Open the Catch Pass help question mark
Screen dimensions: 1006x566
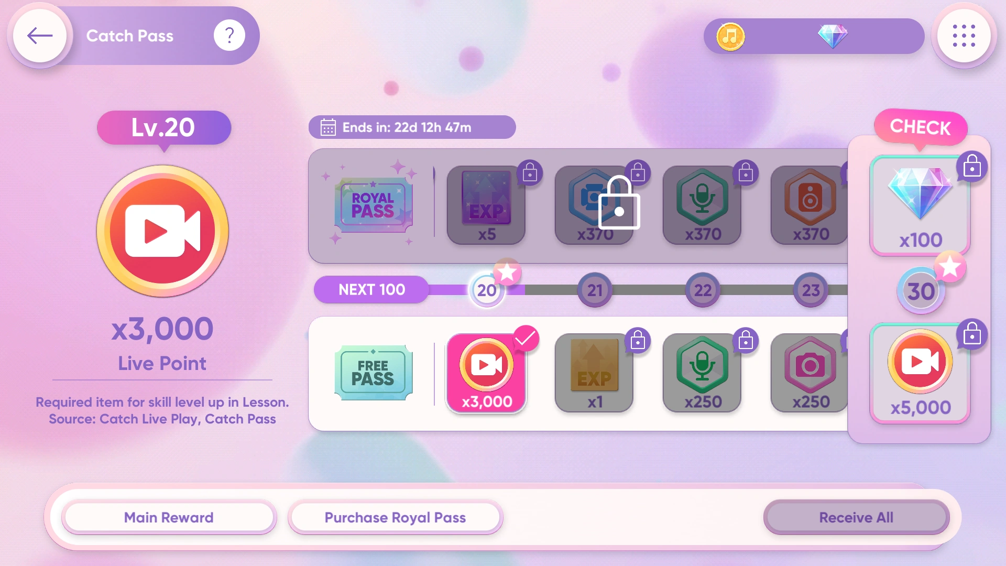[x=229, y=36]
